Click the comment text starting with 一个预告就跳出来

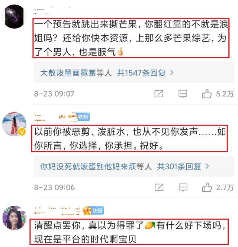[x=131, y=38]
